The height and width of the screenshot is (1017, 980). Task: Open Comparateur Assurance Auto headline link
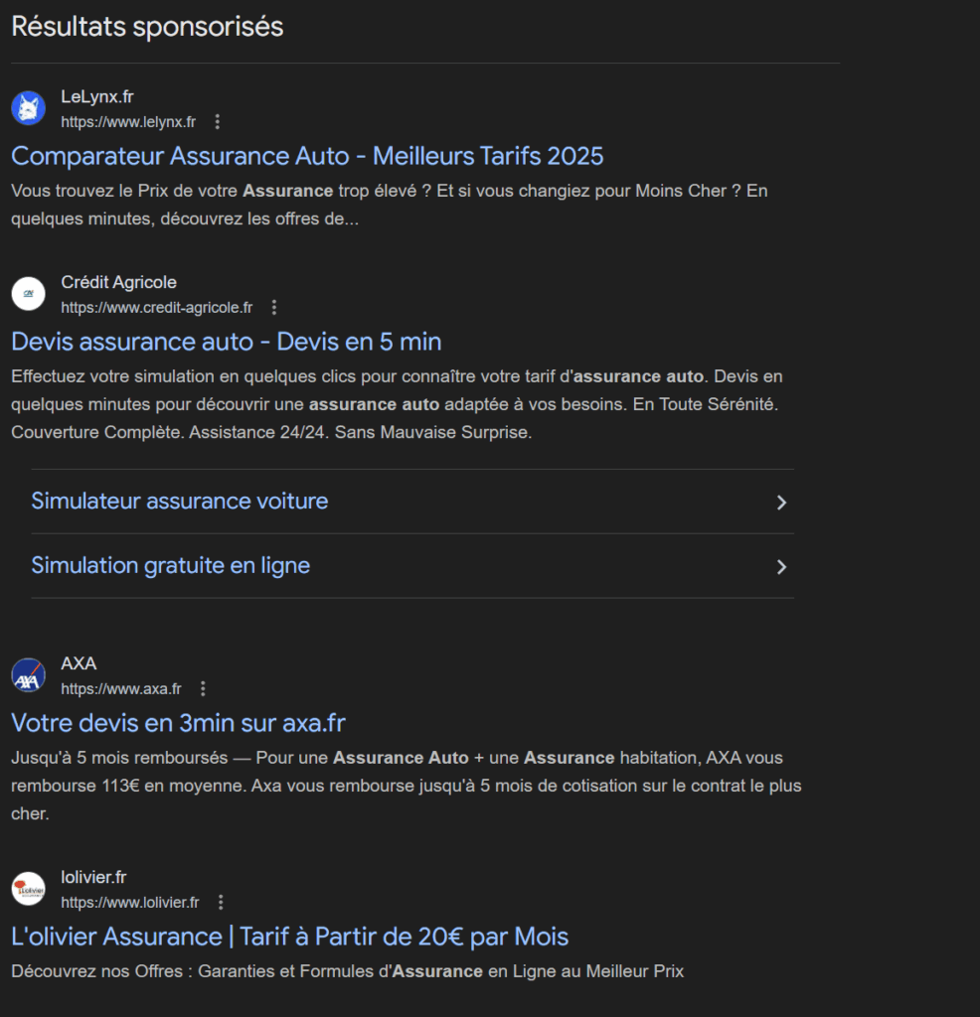pos(307,156)
